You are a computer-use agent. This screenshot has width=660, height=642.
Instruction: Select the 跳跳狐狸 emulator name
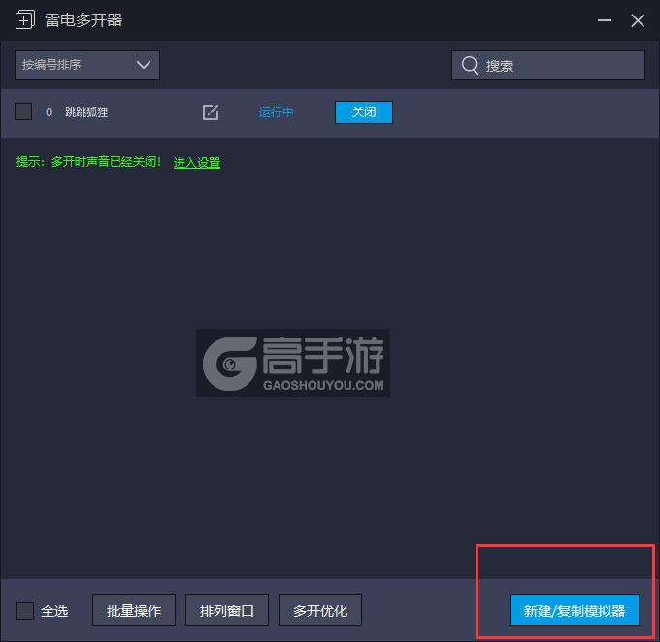pyautogui.click(x=86, y=112)
